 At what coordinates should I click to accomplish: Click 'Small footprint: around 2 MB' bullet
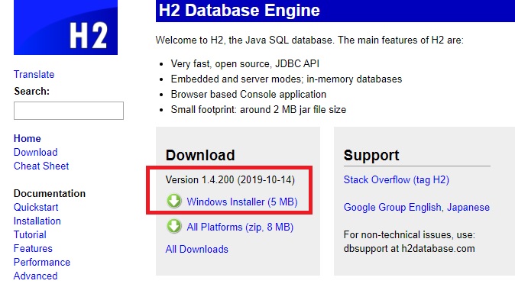coord(258,110)
